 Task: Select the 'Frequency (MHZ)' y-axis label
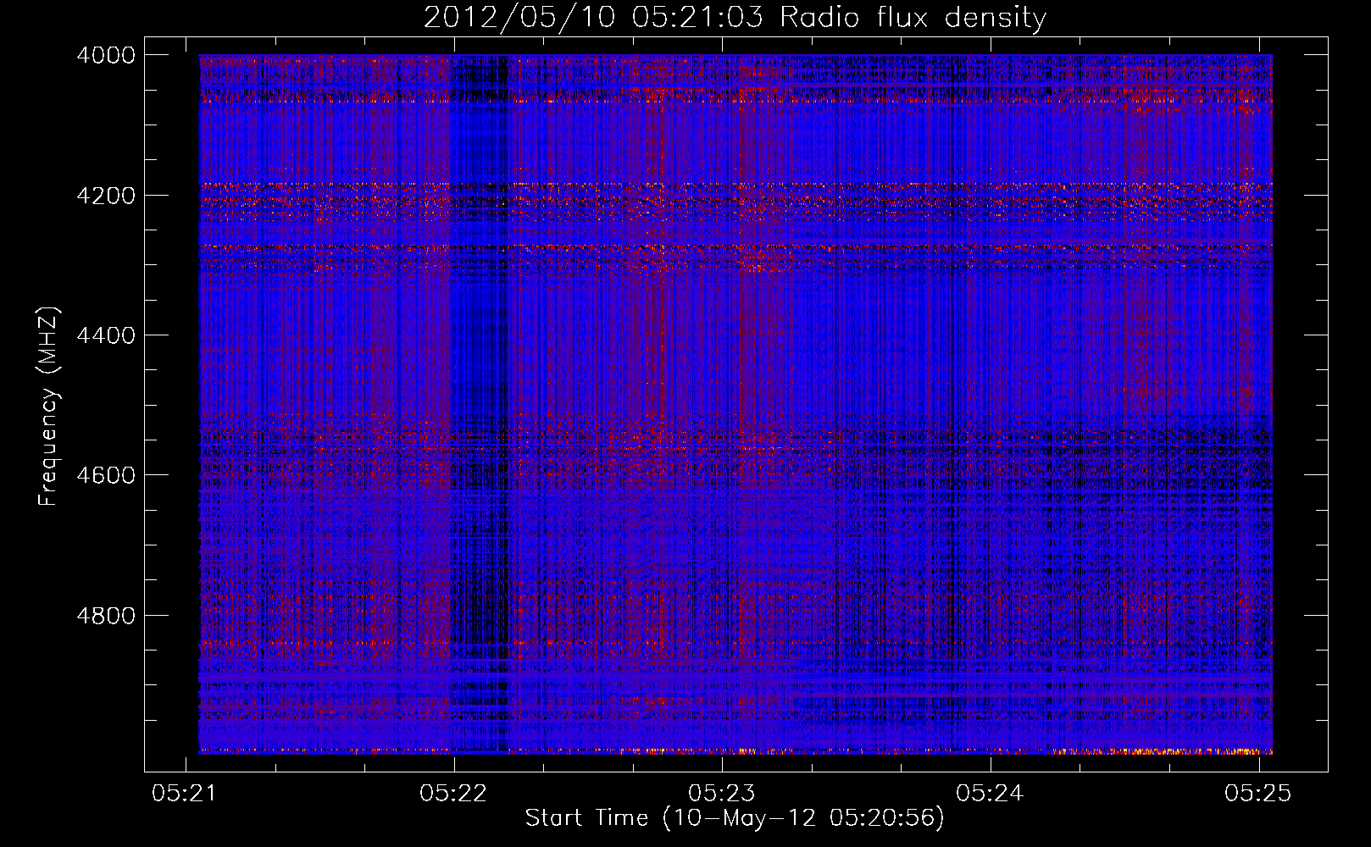pos(48,406)
